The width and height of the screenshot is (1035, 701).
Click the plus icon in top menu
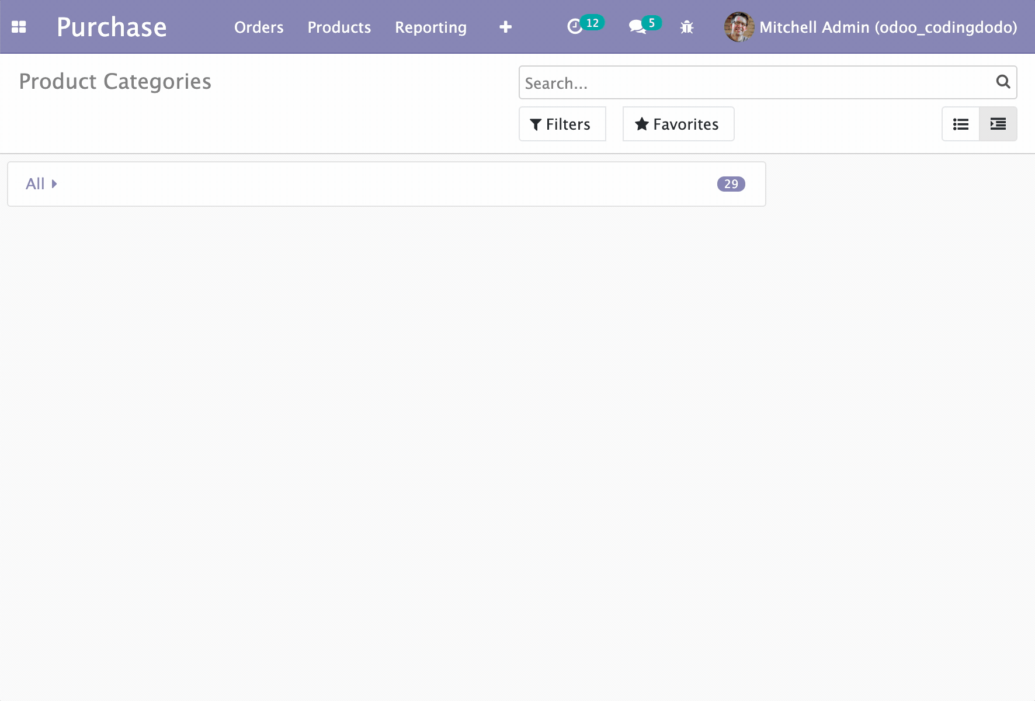coord(506,27)
